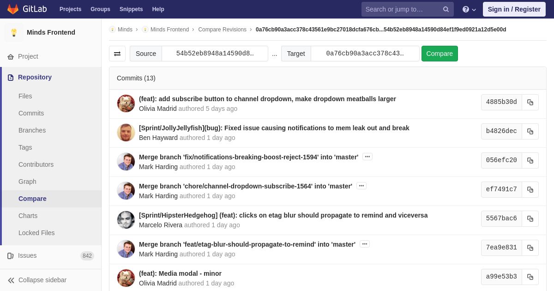The width and height of the screenshot is (554, 291).
Task: Click Olivia Madrid's avatar on subscribe button commit
Action: [x=126, y=103]
